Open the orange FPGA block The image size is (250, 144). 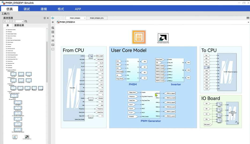coord(139,37)
